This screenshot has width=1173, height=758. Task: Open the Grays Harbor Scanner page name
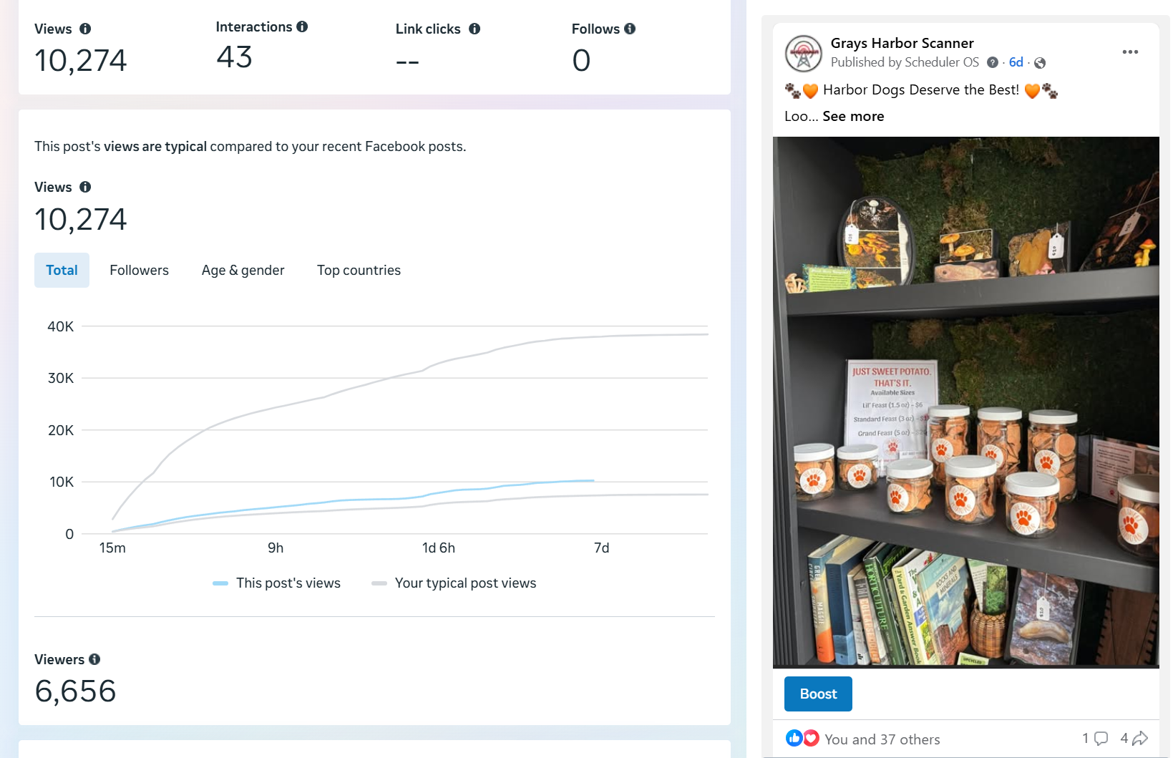tap(902, 43)
